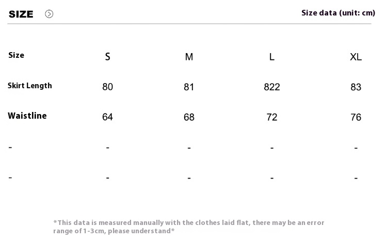Click the Skirt Length row label

pyautogui.click(x=30, y=86)
